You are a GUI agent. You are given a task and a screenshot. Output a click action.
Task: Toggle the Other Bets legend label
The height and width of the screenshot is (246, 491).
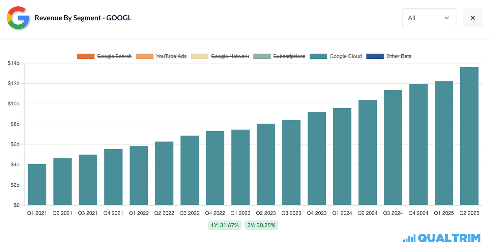pos(399,56)
